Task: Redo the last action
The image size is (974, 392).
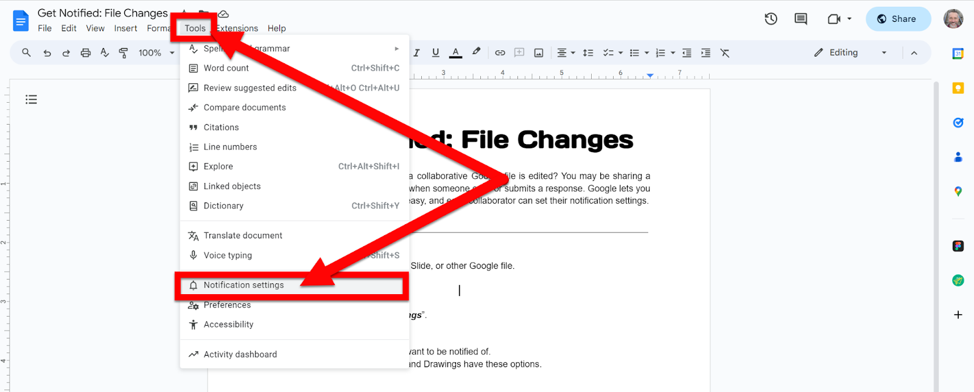Action: (66, 53)
